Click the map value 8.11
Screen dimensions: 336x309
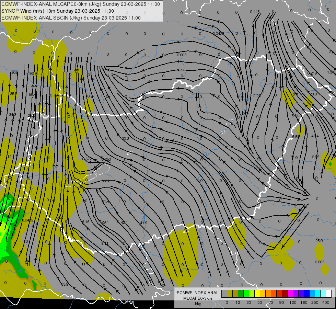pos(105,243)
